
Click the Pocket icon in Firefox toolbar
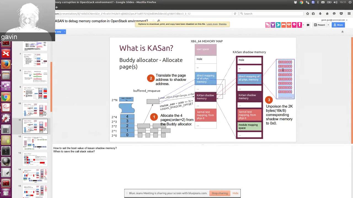click(x=341, y=13)
